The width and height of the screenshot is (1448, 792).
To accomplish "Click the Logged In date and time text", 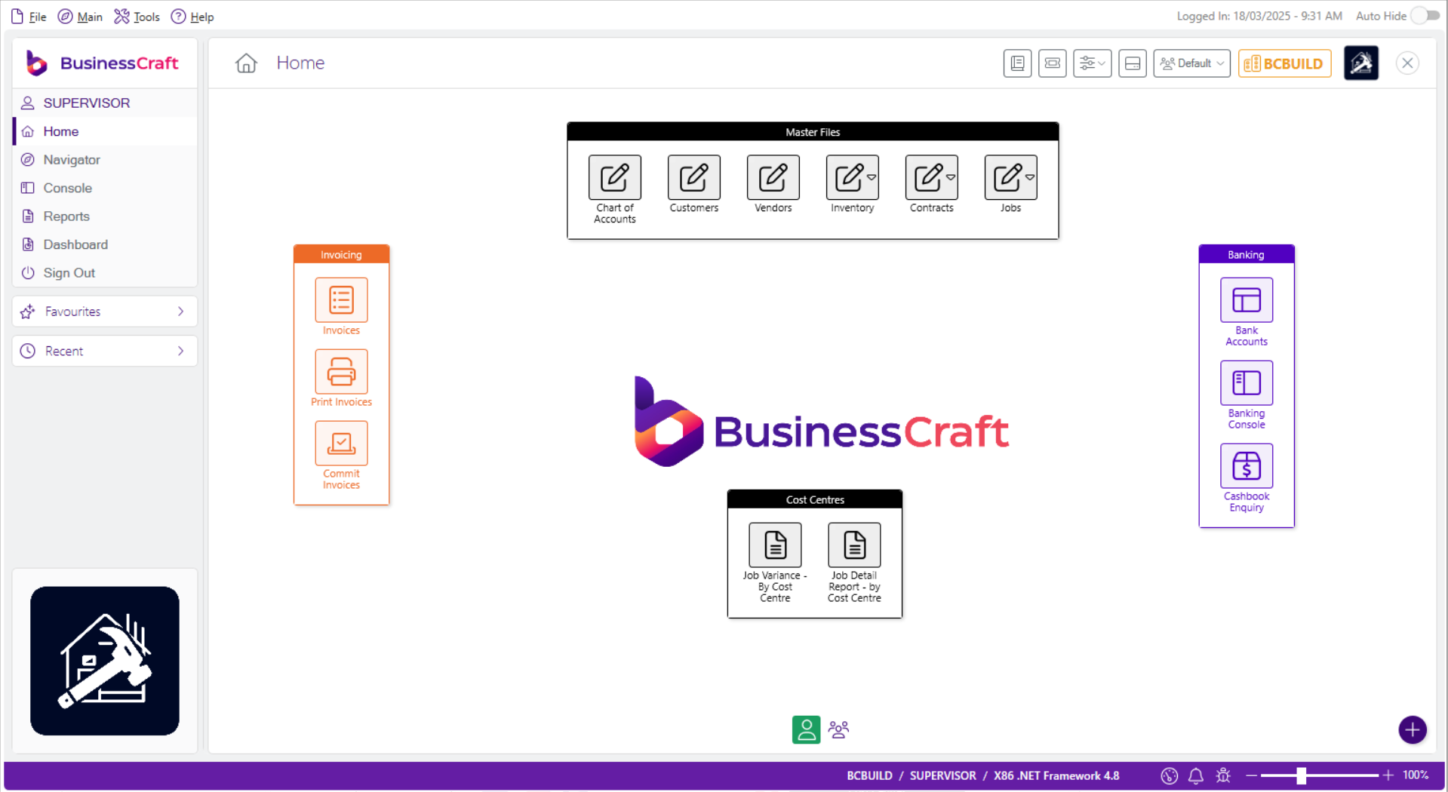I will [1259, 16].
